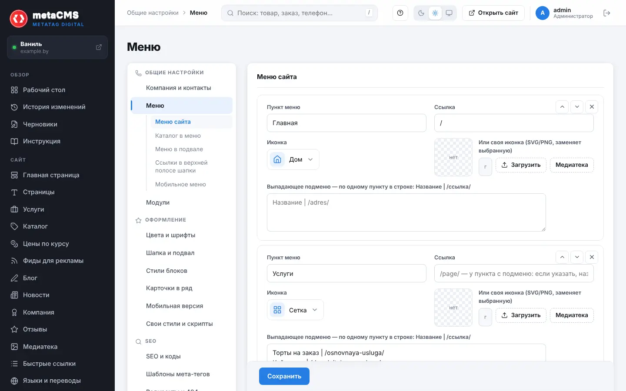Focus the search field in header
The image size is (626, 391).
tap(300, 13)
